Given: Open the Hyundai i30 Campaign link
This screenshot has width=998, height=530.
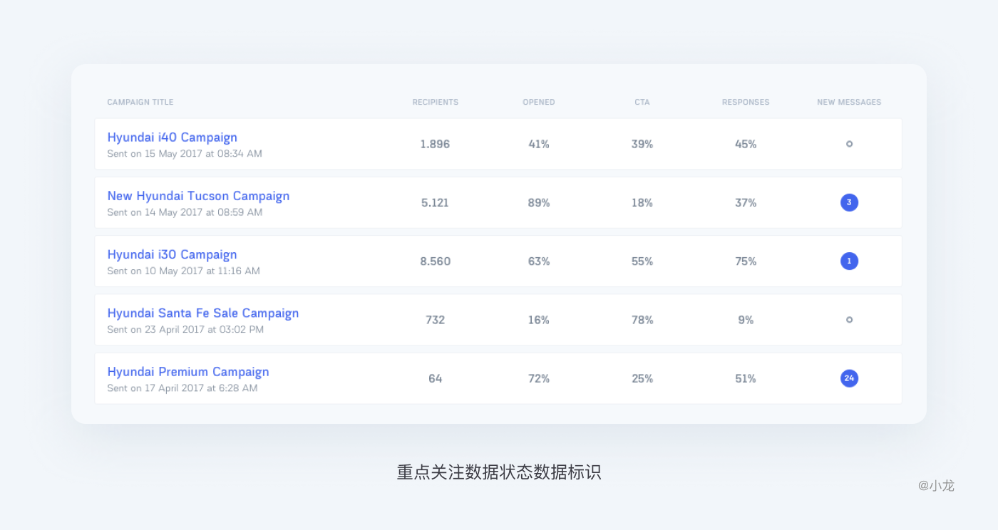Looking at the screenshot, I should tap(172, 254).
